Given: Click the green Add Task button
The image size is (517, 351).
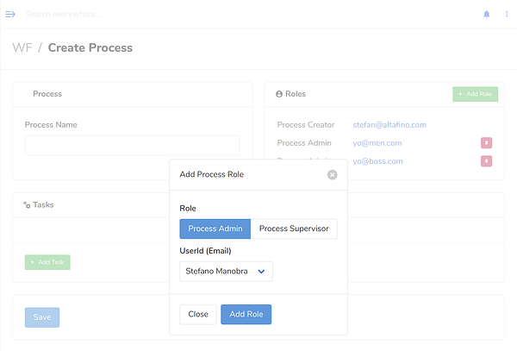Looking at the screenshot, I should click(x=47, y=261).
